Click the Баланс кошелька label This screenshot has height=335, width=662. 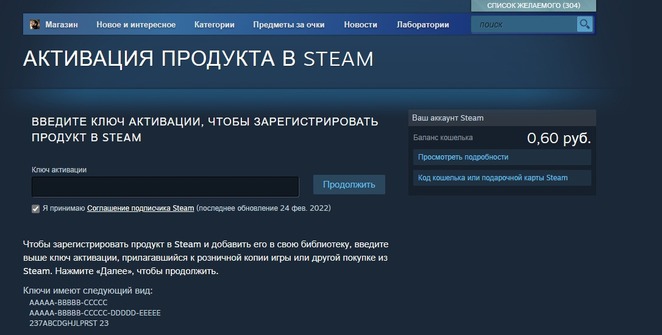click(443, 138)
